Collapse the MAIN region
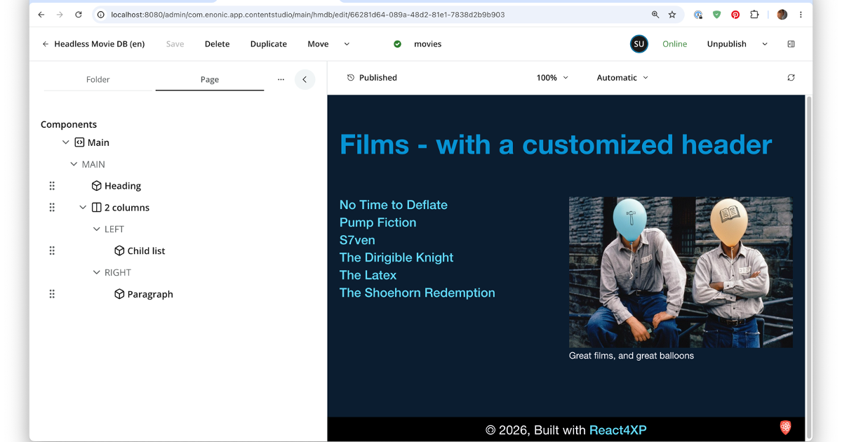The width and height of the screenshot is (842, 442). click(x=74, y=164)
